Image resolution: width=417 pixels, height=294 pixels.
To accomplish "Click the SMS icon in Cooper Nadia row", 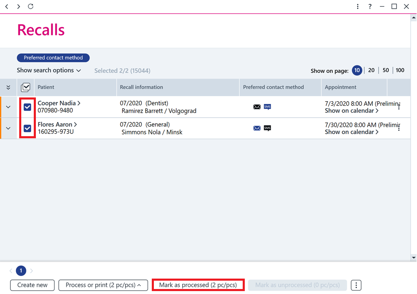I will 267,107.
